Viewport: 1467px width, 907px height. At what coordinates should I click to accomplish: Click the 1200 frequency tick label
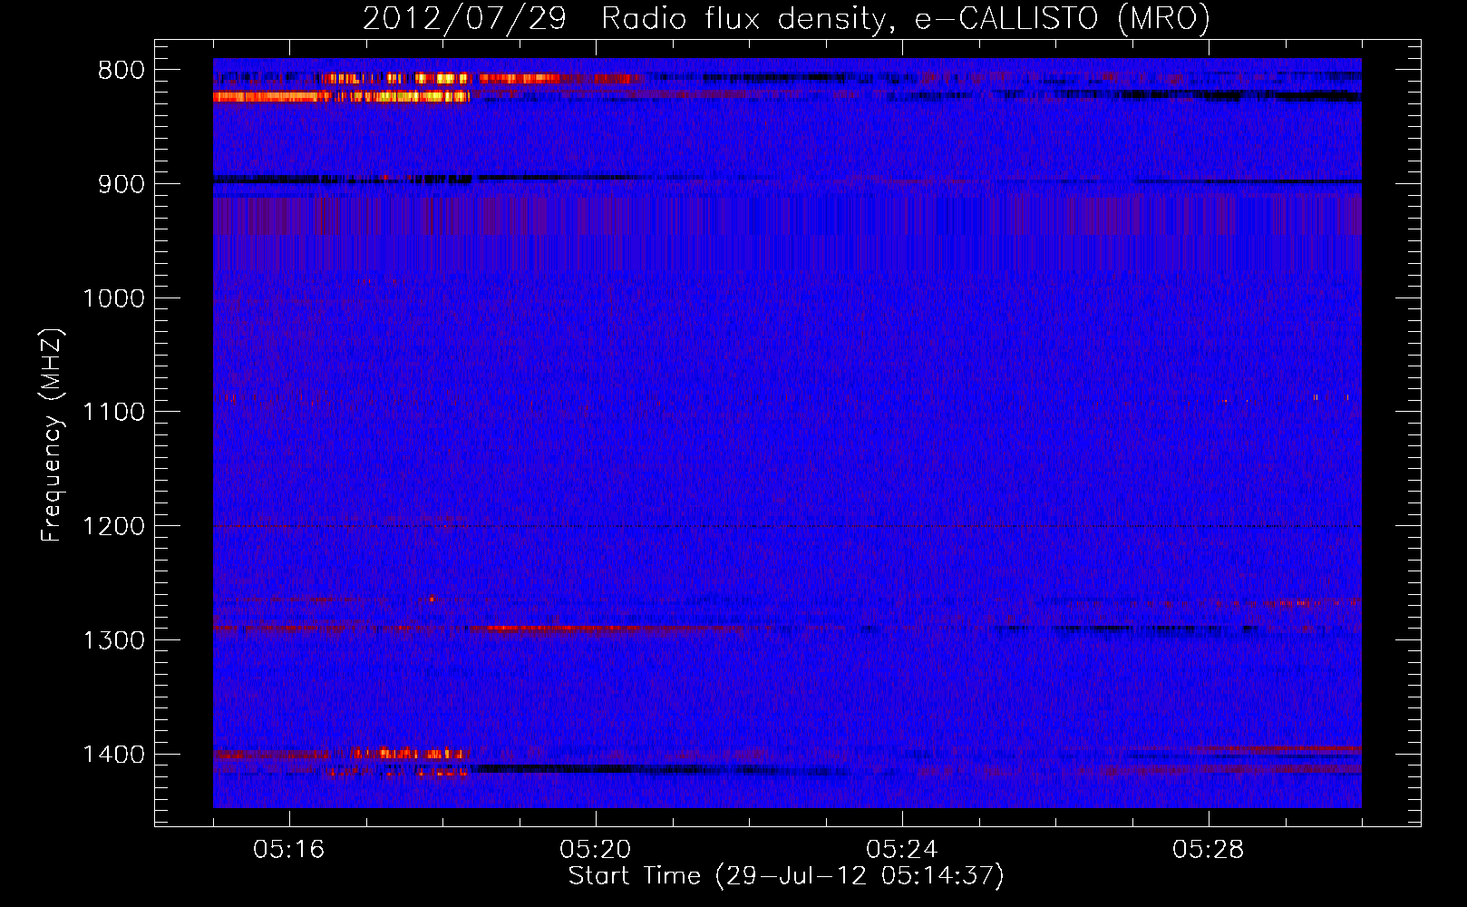click(113, 527)
